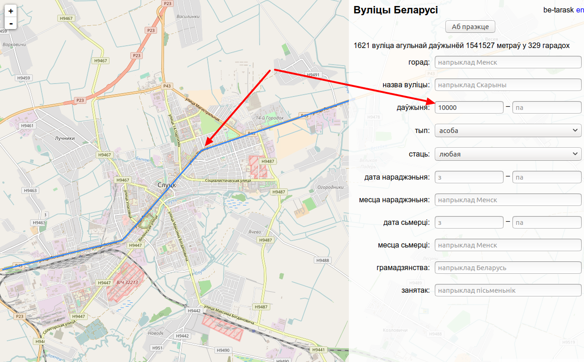Focus the 'месца сьмерці' input field

508,245
